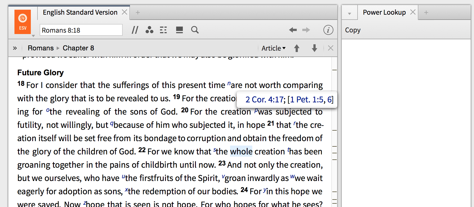
Task: Select Power Lookup tab
Action: coord(384,12)
